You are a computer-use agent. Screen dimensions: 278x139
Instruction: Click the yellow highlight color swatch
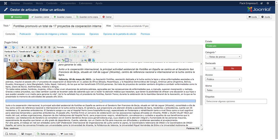40,52
